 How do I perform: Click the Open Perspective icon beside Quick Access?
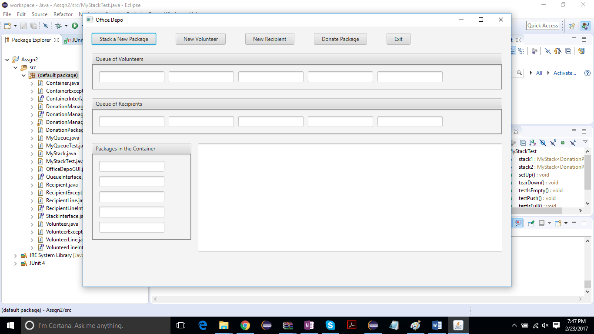click(572, 26)
